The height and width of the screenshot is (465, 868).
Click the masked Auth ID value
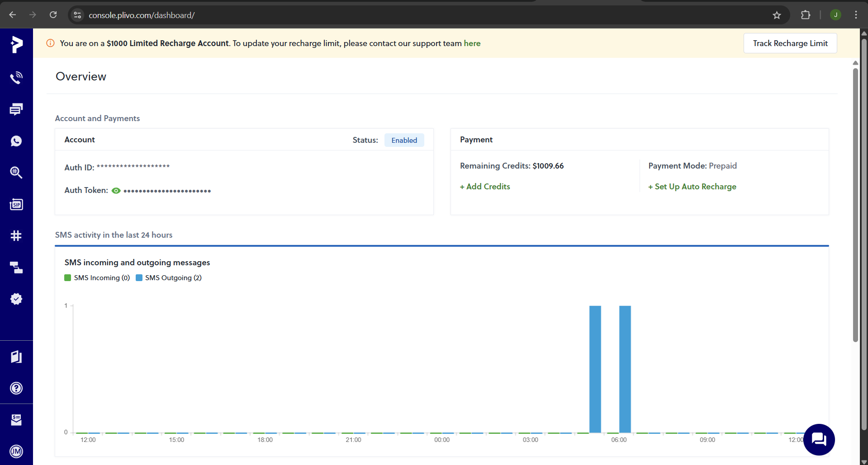[x=133, y=167]
